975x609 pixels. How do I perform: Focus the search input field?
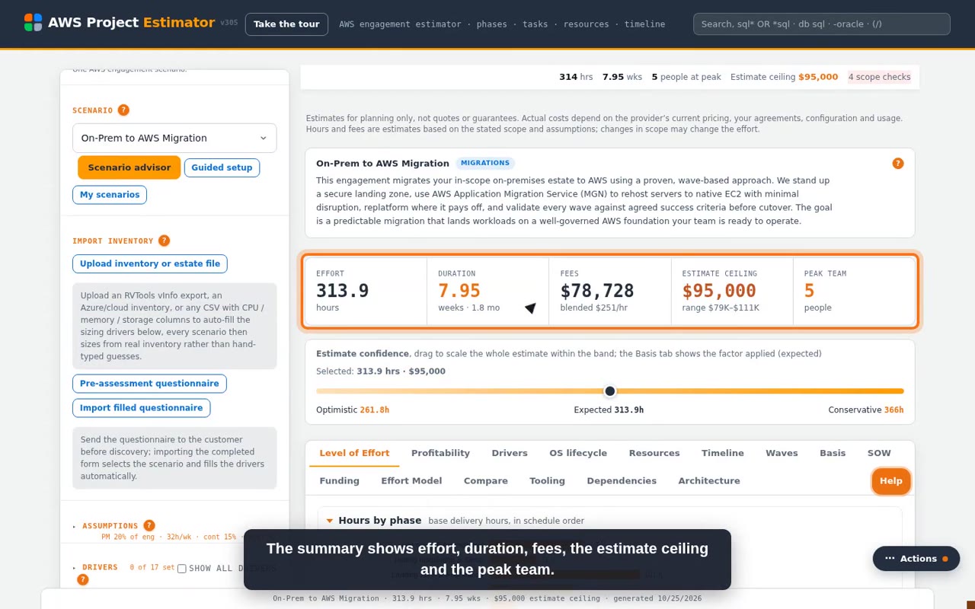[x=822, y=24]
